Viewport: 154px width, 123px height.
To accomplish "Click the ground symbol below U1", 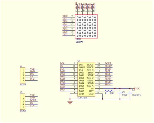I will click(70, 103).
